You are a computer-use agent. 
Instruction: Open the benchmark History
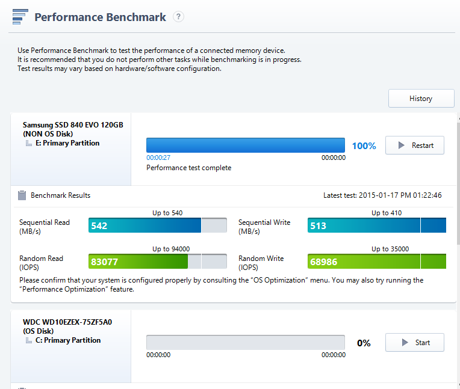tap(421, 99)
